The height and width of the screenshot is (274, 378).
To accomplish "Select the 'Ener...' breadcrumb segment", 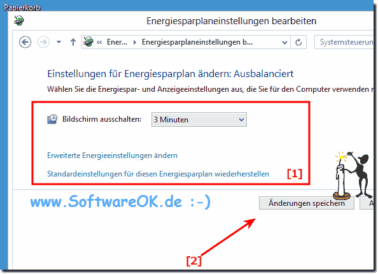I will (117, 42).
